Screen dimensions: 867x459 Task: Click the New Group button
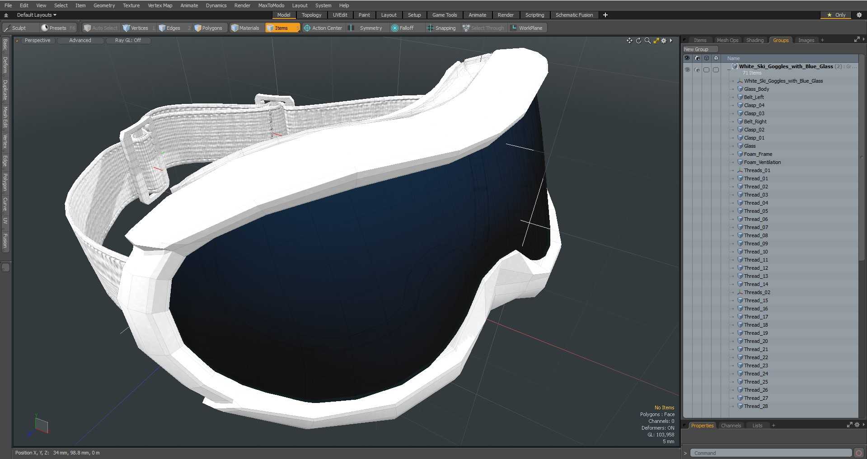coord(700,49)
